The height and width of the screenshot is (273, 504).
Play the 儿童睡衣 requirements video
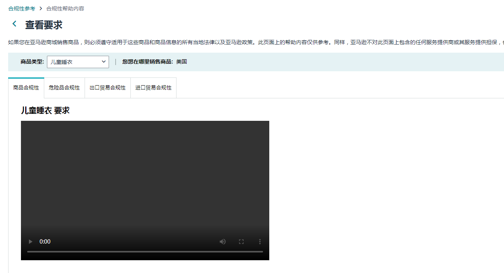coord(30,242)
